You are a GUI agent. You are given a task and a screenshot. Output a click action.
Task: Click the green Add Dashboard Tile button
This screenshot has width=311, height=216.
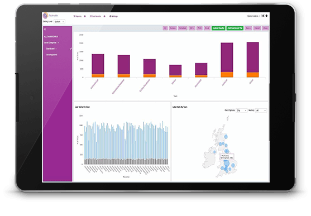pyautogui.click(x=235, y=28)
